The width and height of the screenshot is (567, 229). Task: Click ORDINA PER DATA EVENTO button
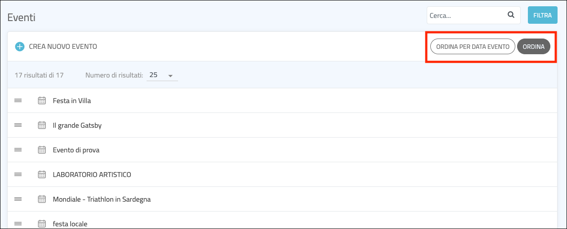click(473, 47)
